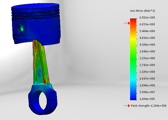Click the piston crown top face
168x120 pixels.
point(35,6)
